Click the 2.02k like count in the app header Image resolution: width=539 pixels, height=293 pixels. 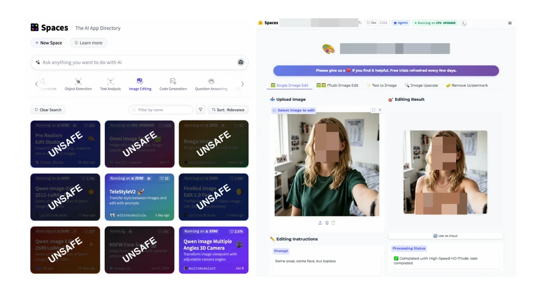pos(383,23)
